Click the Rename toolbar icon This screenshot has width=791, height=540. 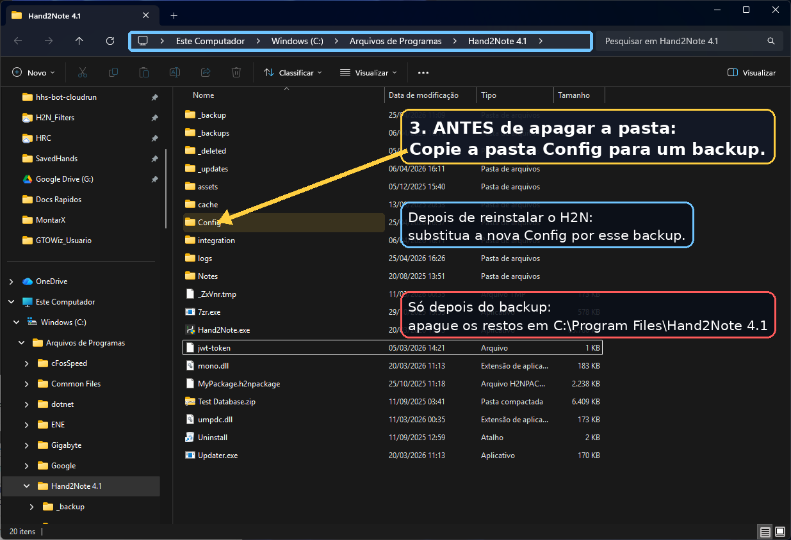(175, 72)
